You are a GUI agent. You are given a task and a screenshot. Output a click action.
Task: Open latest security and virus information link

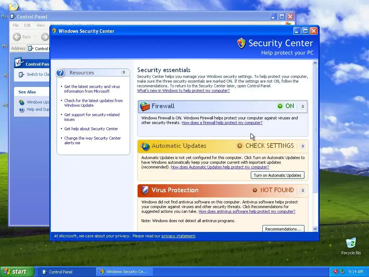click(92, 89)
